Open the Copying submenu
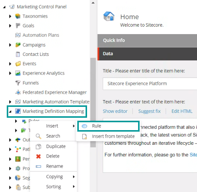This screenshot has width=197, height=192. coord(53,177)
